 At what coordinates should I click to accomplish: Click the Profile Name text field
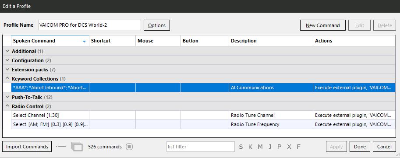pos(89,25)
